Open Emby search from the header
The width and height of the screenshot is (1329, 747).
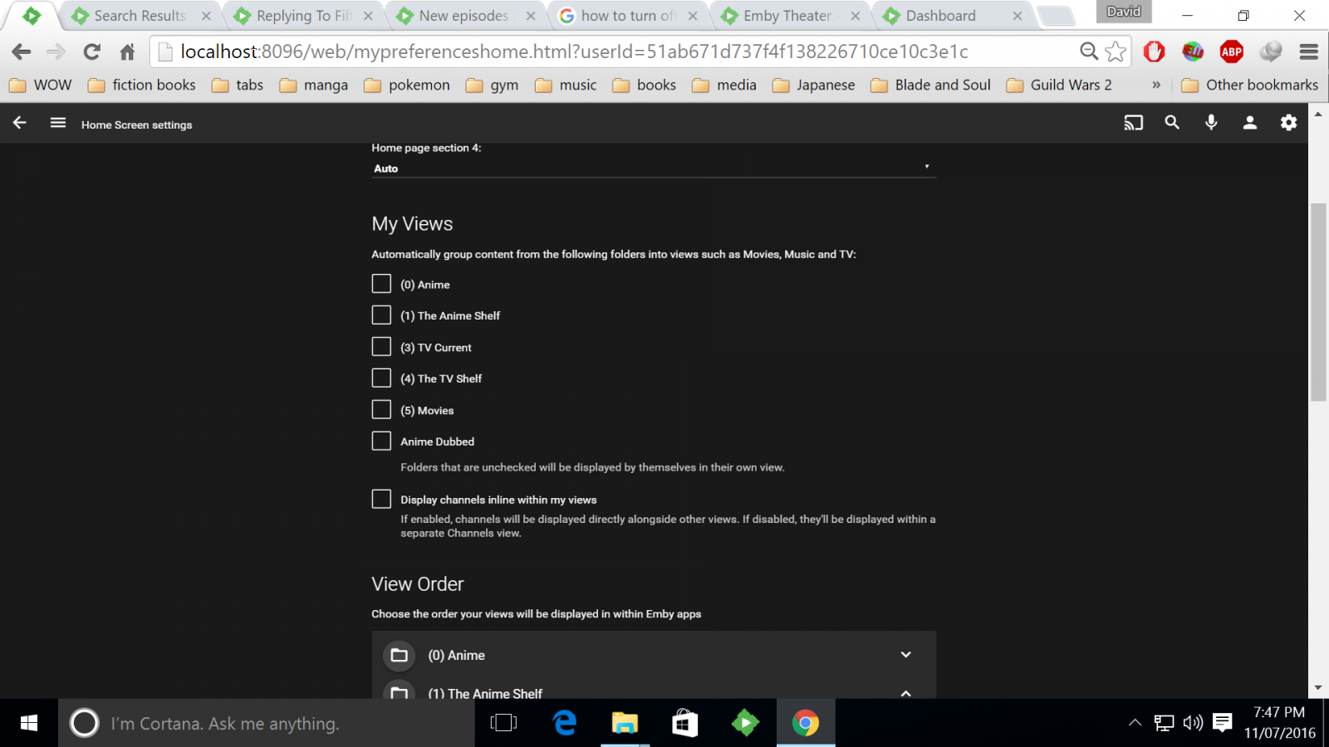click(1172, 123)
